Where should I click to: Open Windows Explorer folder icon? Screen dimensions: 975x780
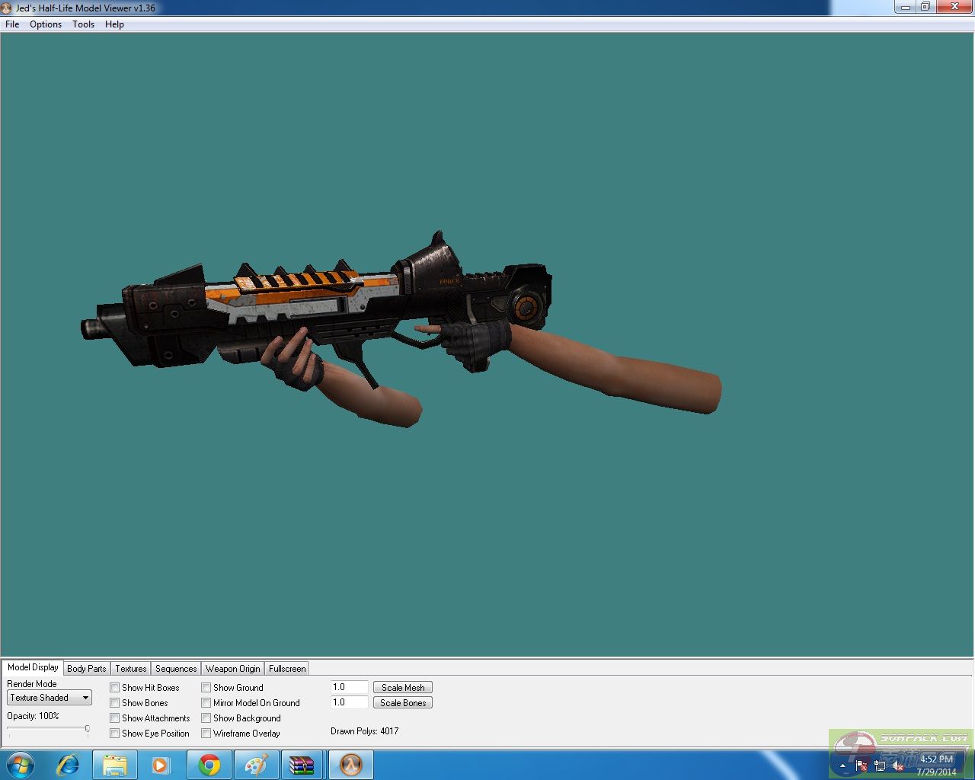115,765
